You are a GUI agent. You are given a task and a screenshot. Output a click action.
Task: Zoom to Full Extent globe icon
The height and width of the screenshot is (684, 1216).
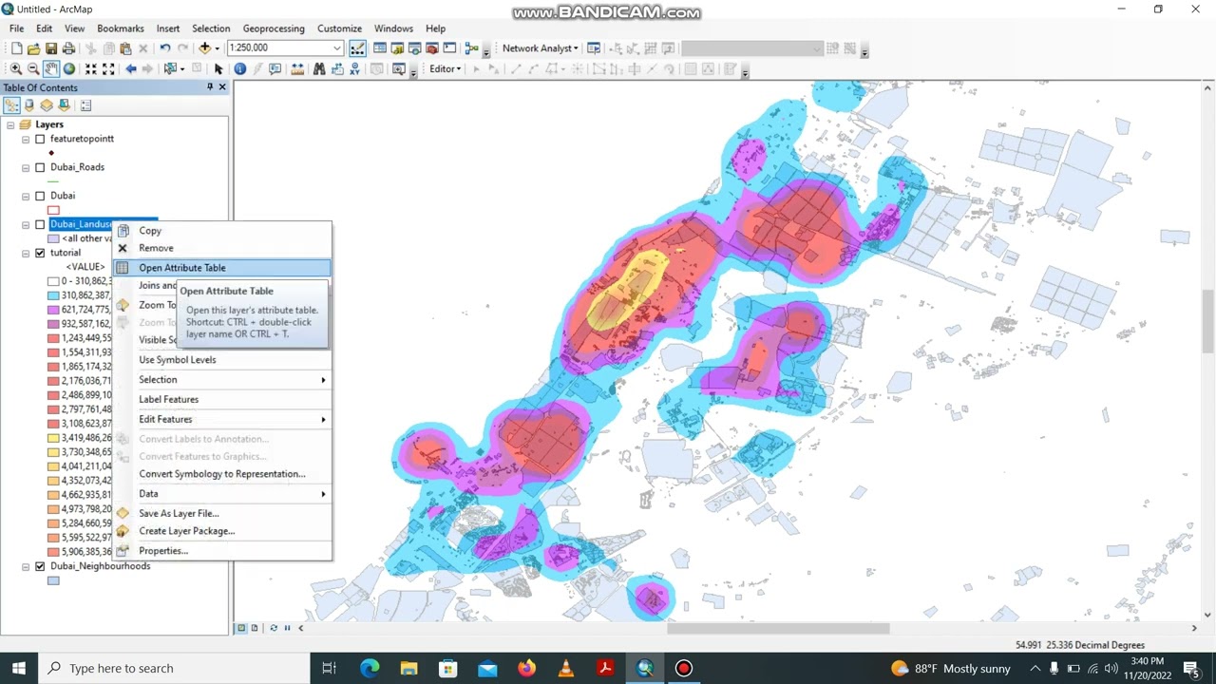click(x=69, y=69)
